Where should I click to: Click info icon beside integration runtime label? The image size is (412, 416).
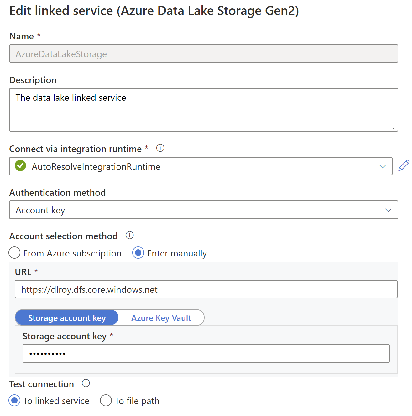pyautogui.click(x=160, y=148)
